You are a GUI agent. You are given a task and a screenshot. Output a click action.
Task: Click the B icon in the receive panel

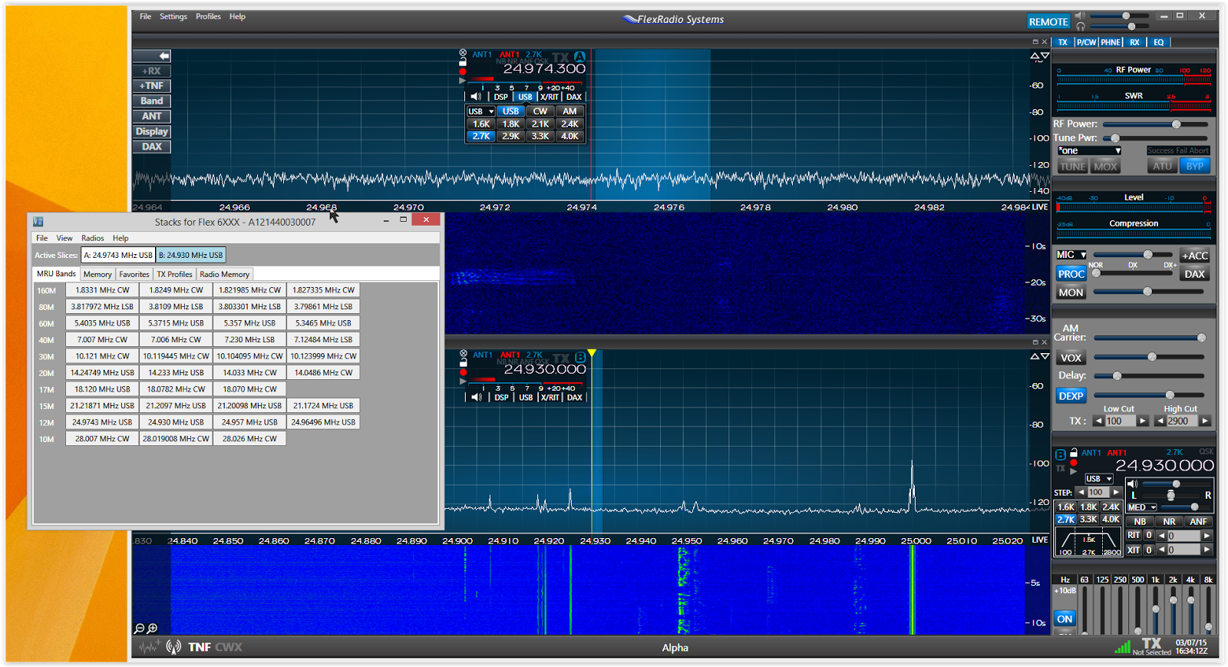[x=1061, y=454]
